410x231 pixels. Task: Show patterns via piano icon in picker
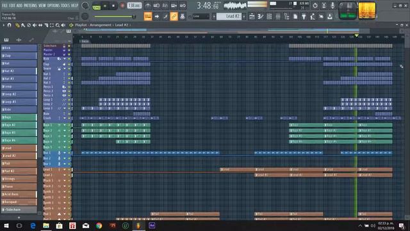[x=6, y=40]
